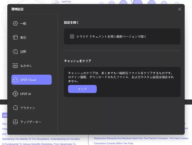Click the comment bubble icon for 注釈
Screen dimensions: 192x145
tap(15, 52)
